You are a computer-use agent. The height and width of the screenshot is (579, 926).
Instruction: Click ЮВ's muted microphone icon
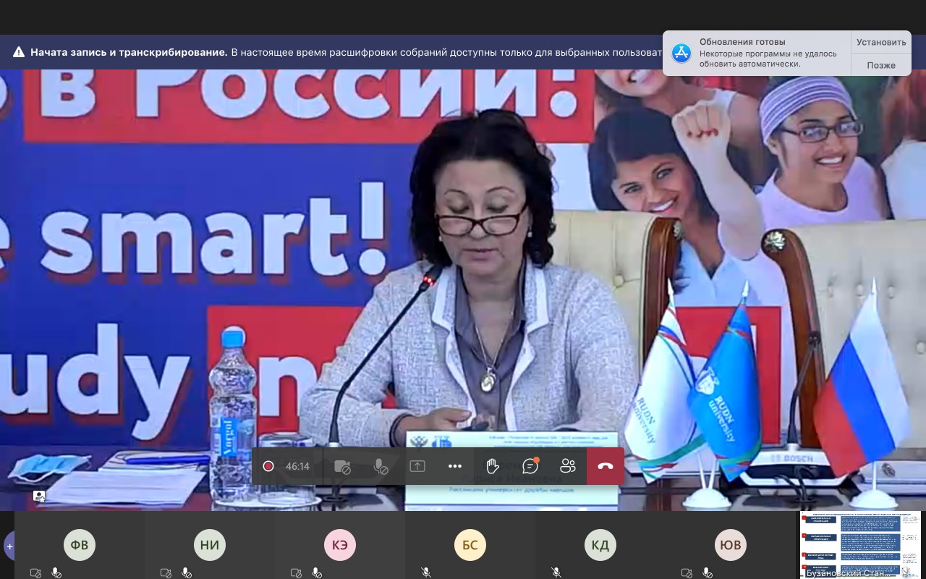pos(708,572)
